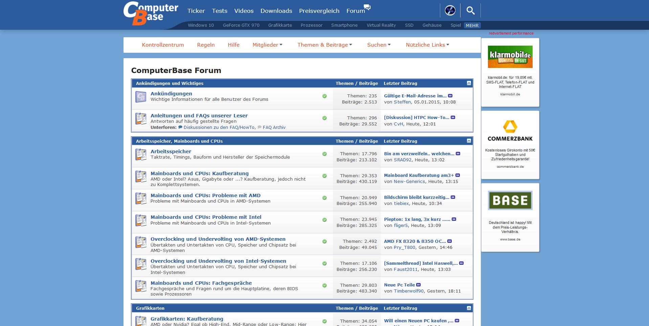Click the klarmobil.de ad banner image
Screen dimensions: 649x326
510,57
